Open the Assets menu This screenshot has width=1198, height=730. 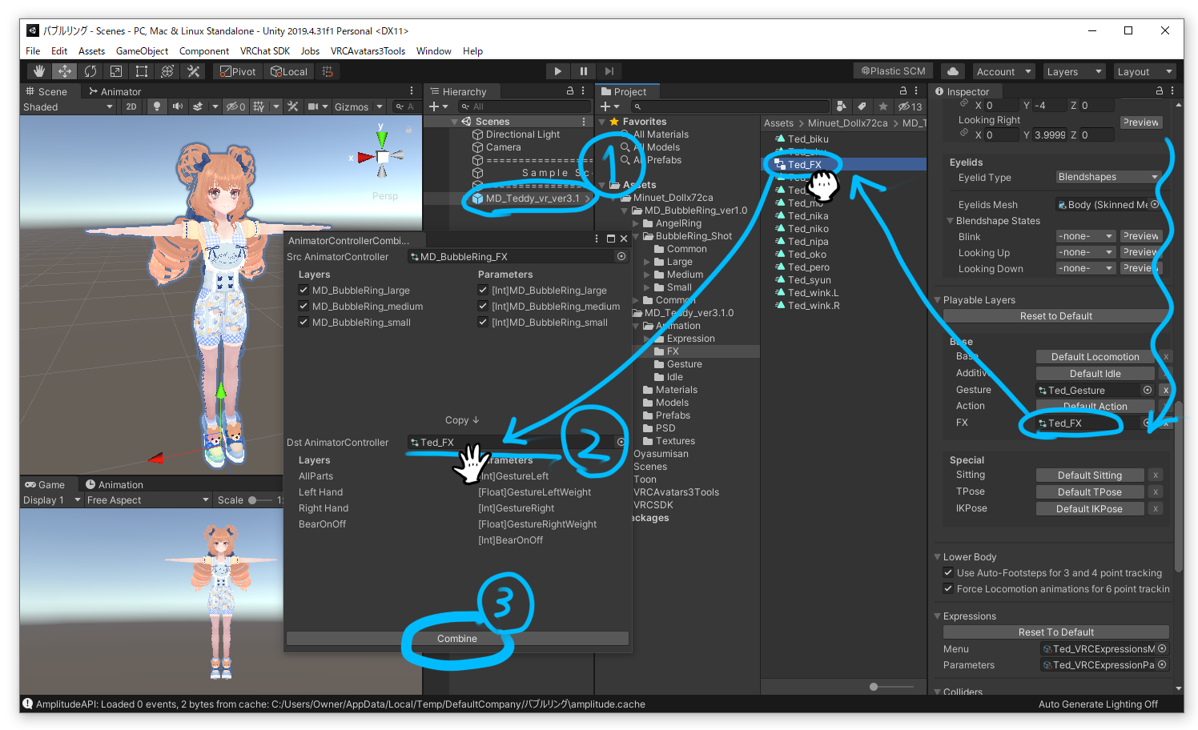[x=91, y=51]
